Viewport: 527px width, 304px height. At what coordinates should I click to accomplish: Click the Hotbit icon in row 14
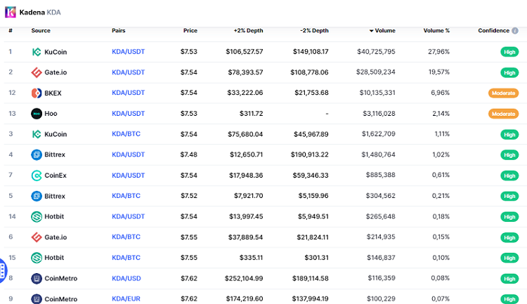37,217
